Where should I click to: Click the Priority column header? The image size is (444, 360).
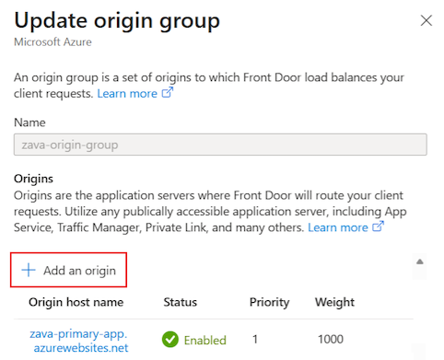[269, 302]
